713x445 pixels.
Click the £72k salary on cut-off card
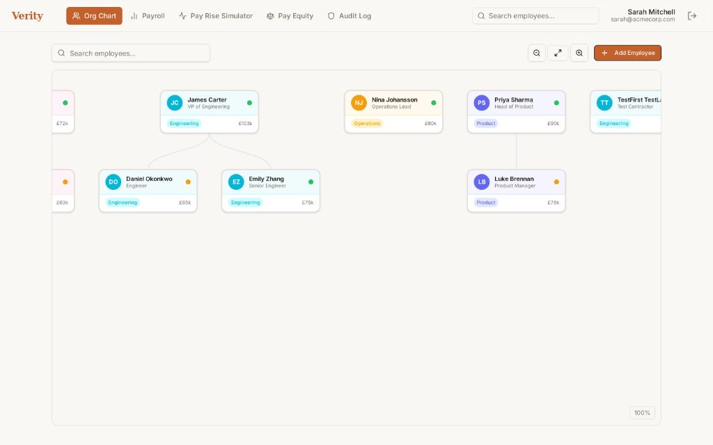[x=62, y=124]
